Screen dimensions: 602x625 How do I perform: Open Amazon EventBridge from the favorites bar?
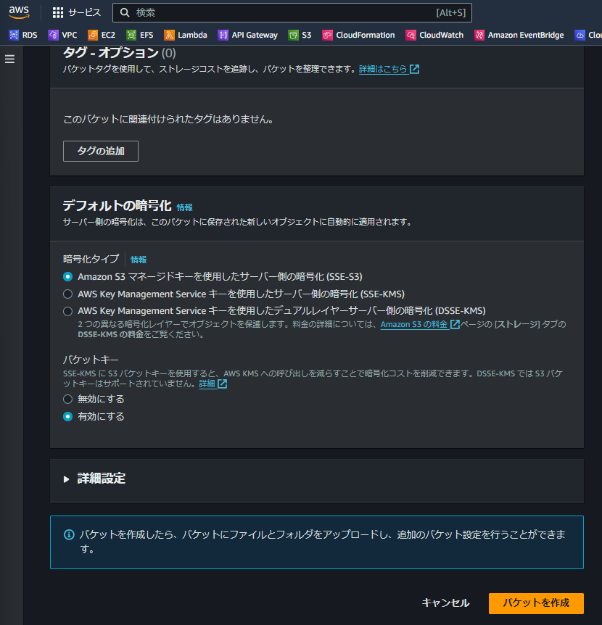(x=519, y=34)
